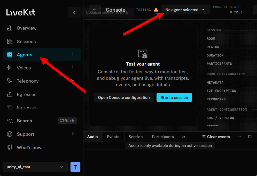The width and height of the screenshot is (257, 176).
Task: Open the Support menu item
Action: point(42,134)
